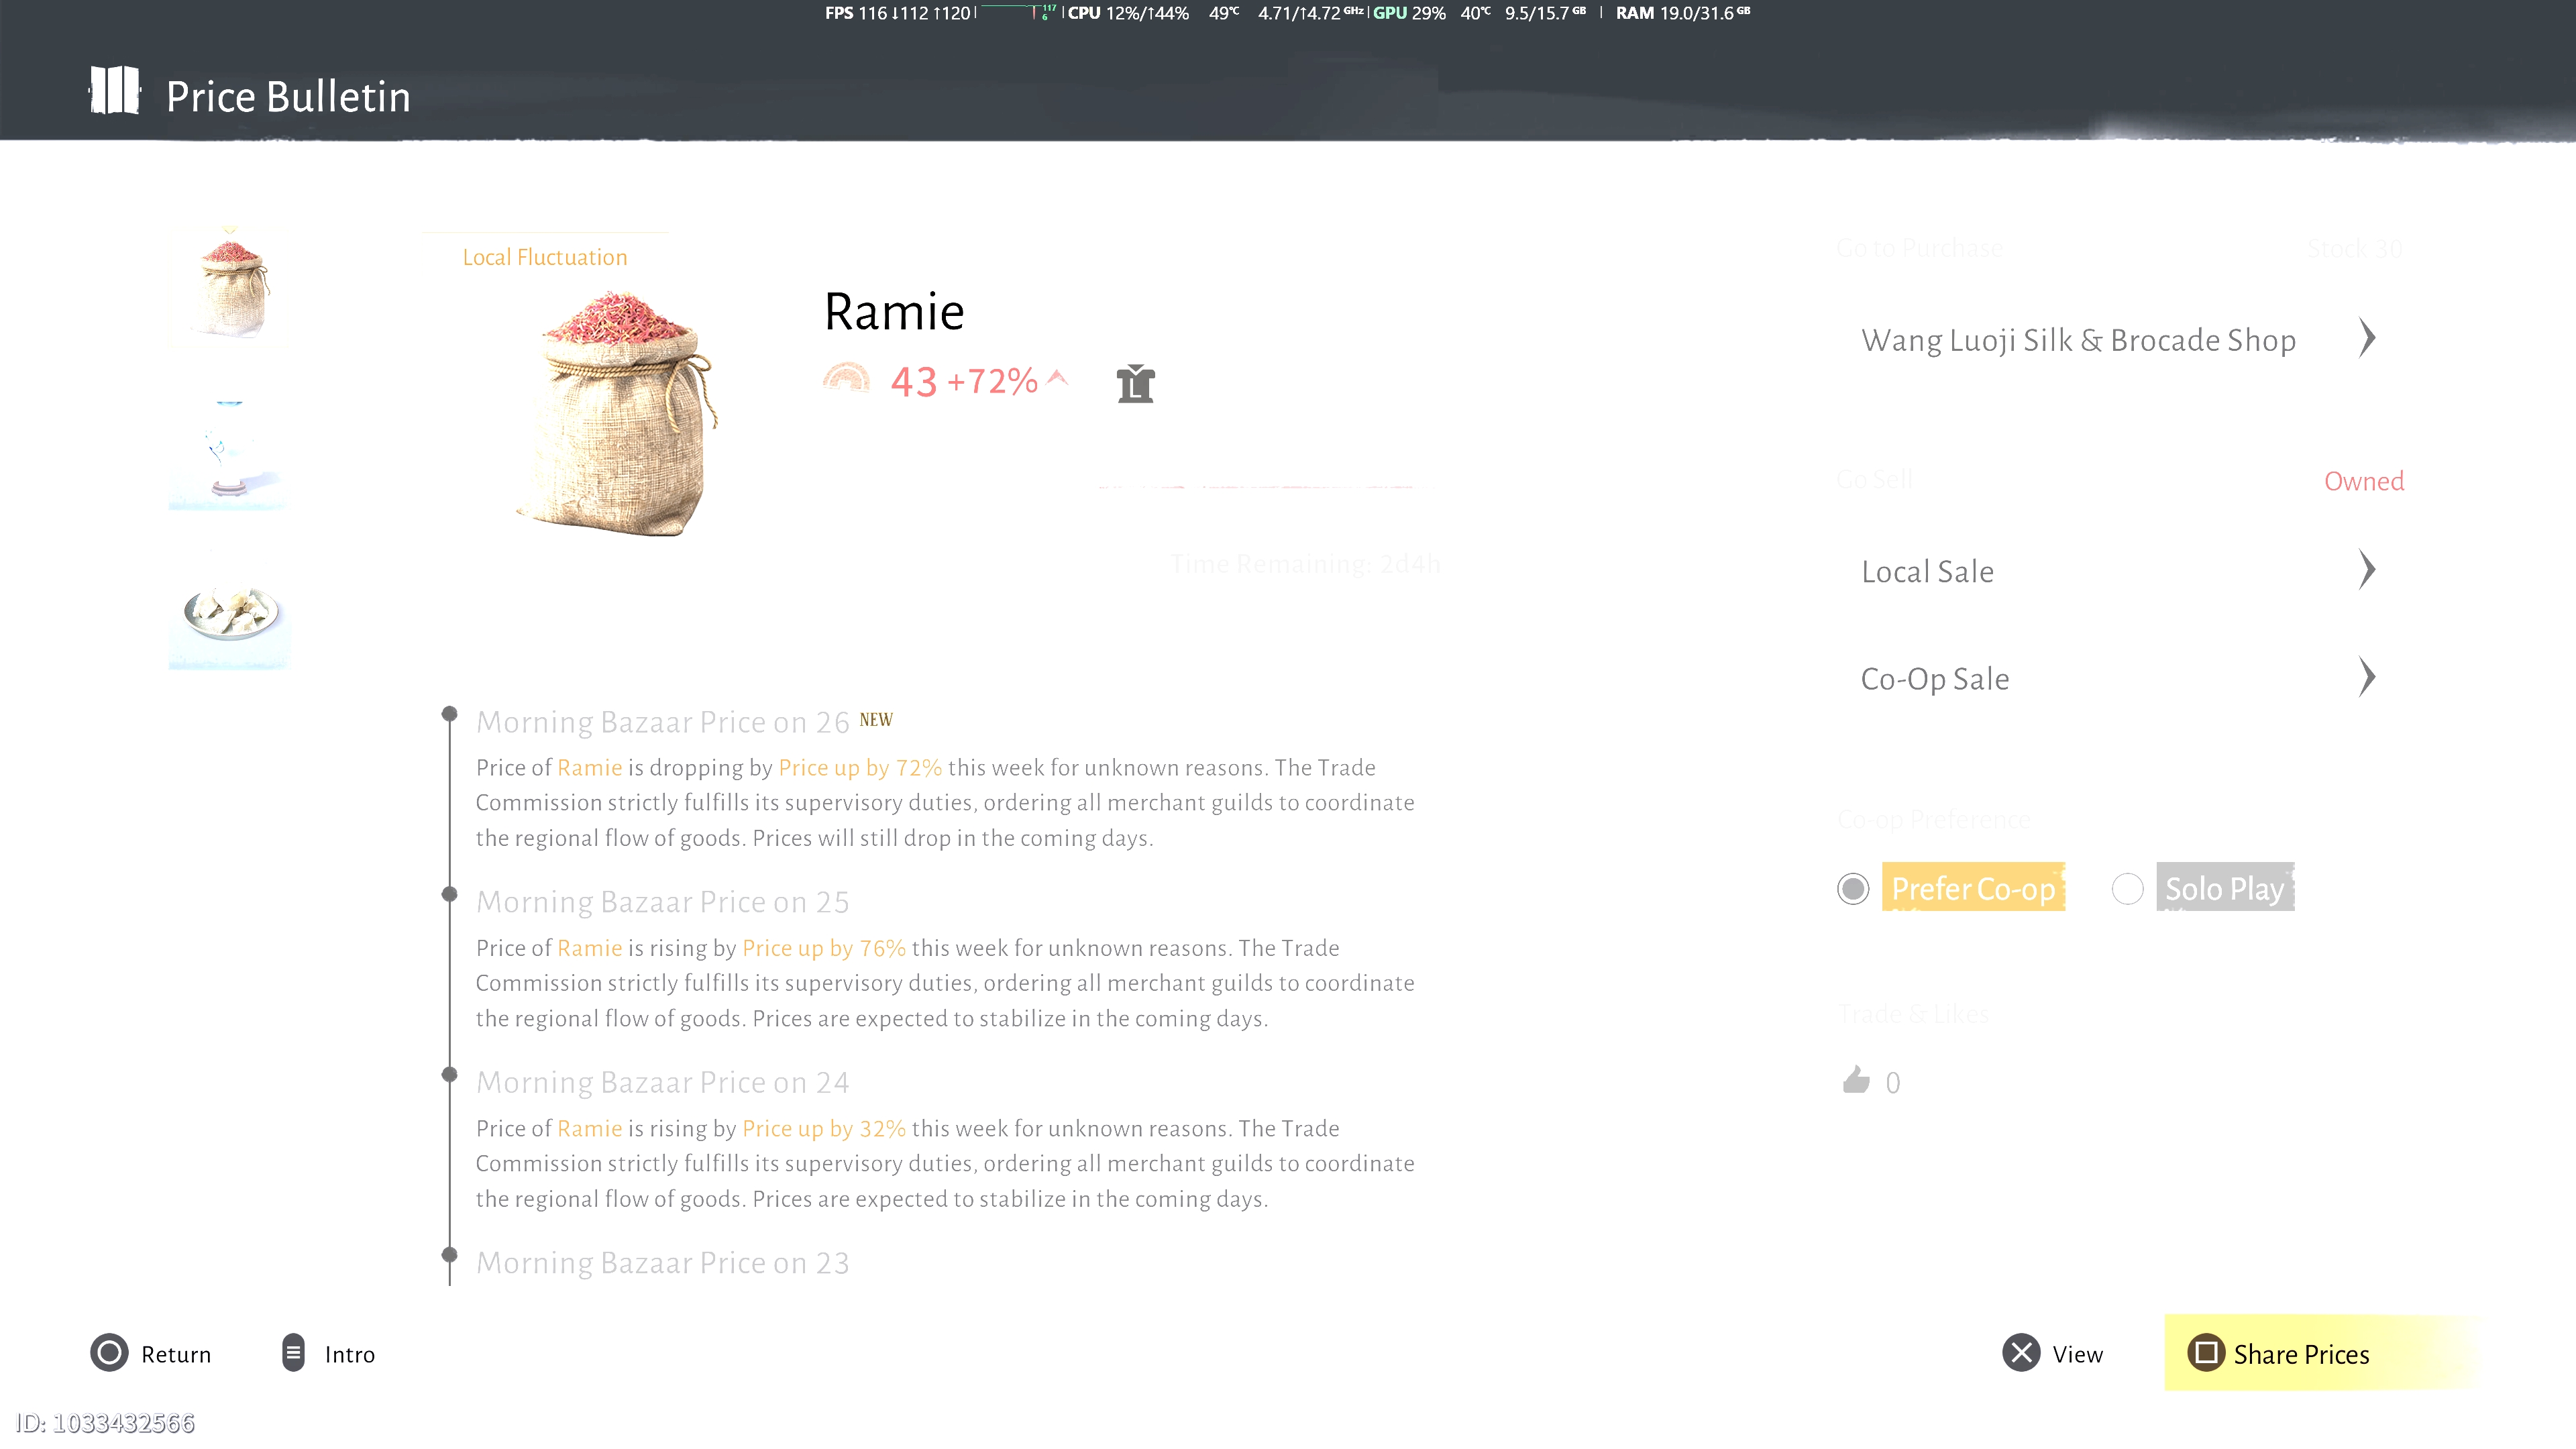Select the Prefer Co-op radio button

[1853, 888]
